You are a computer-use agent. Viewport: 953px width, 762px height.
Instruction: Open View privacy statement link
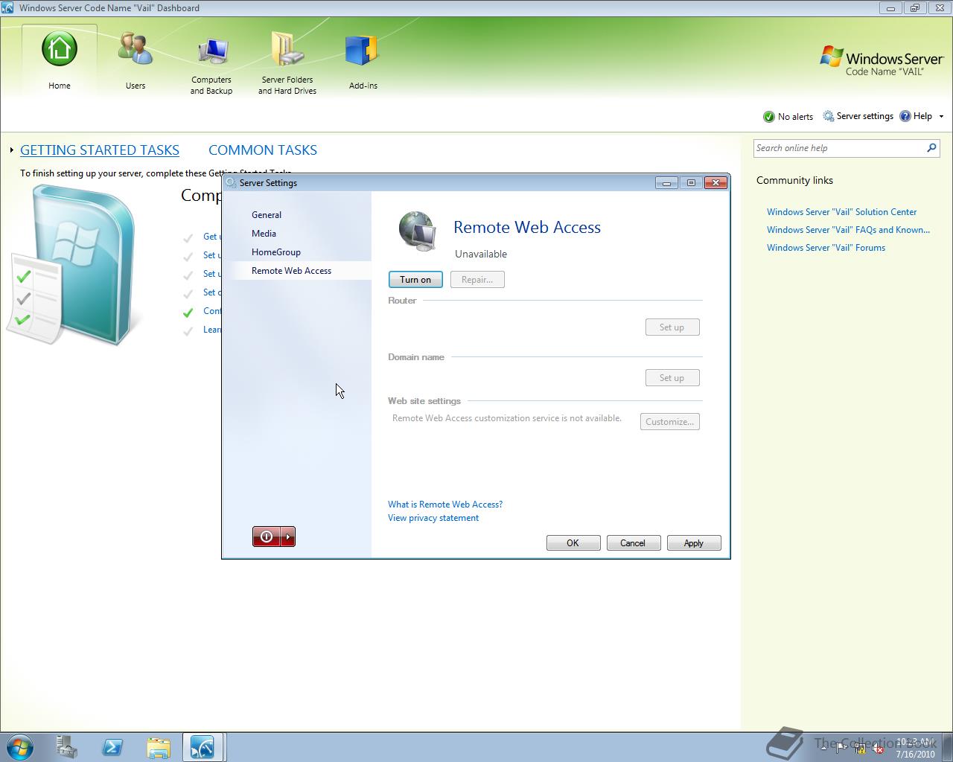433,518
